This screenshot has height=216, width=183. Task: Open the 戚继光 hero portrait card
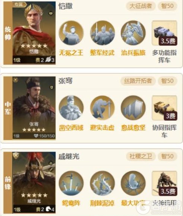coord(34,182)
